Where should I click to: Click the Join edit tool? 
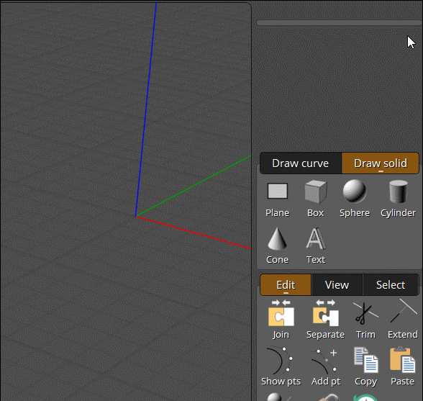[x=281, y=319]
